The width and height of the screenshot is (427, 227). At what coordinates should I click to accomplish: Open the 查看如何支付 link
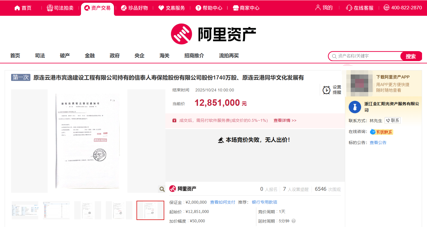pyautogui.click(x=223, y=202)
